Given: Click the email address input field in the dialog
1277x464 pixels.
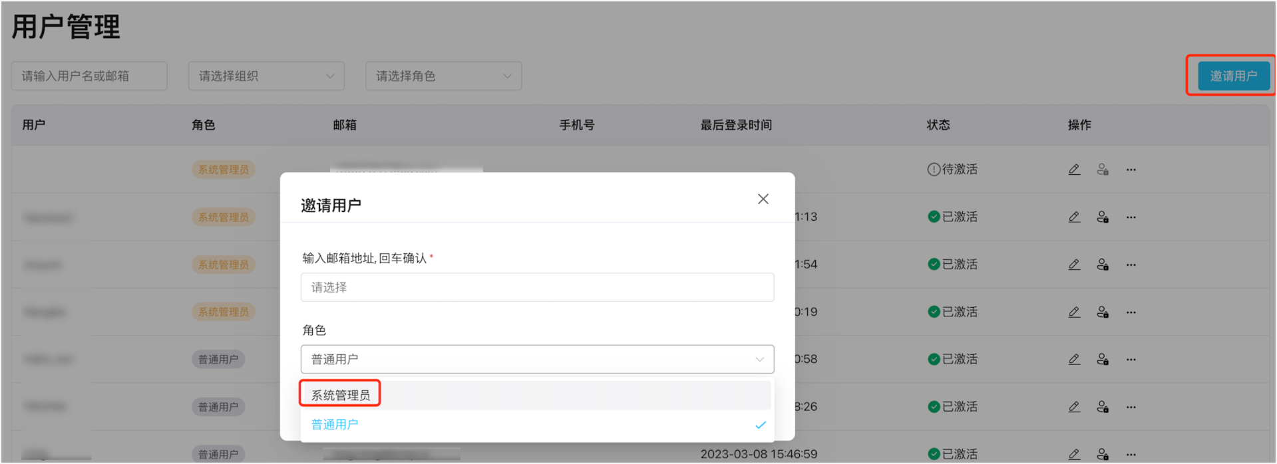Looking at the screenshot, I should (537, 287).
